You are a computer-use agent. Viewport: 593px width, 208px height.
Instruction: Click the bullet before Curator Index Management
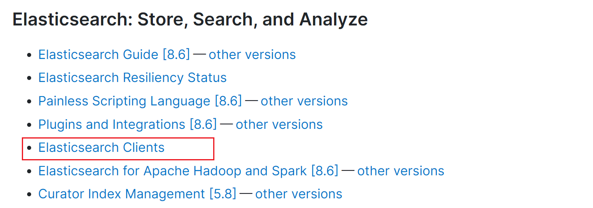29,195
